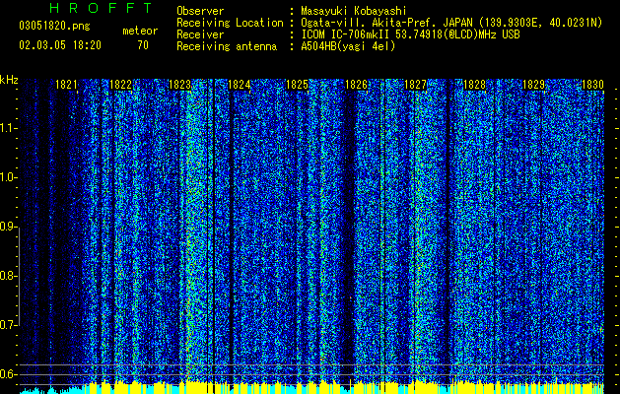
Task: Click the grey frequency range bracket on left axis
Action: click(x=19, y=276)
